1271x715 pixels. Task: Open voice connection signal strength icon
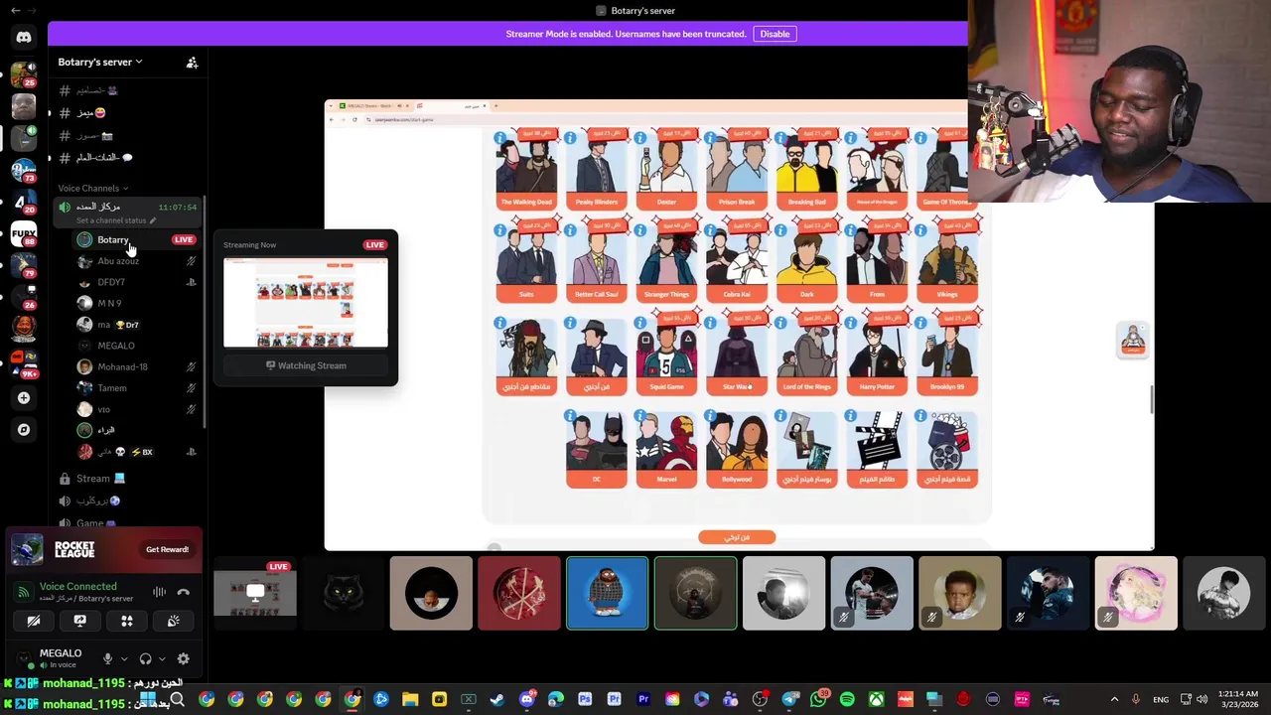click(23, 592)
